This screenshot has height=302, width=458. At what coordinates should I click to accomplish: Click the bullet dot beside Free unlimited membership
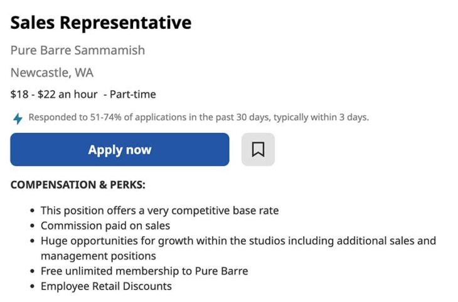(32, 272)
